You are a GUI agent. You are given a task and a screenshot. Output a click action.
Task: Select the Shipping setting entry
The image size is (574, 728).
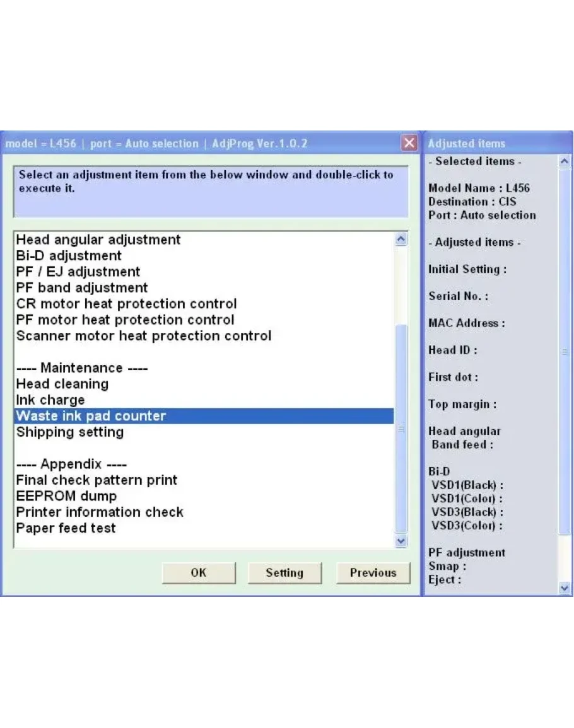click(x=70, y=432)
